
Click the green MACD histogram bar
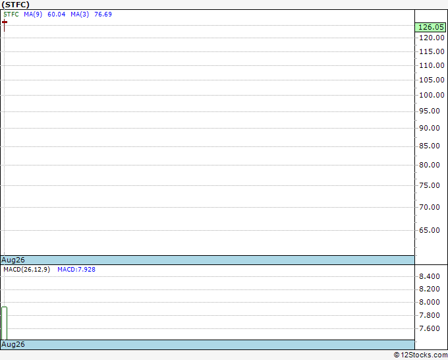[5, 323]
